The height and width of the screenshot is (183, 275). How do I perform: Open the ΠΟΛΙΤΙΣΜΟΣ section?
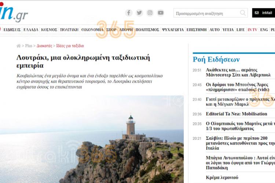point(147,30)
